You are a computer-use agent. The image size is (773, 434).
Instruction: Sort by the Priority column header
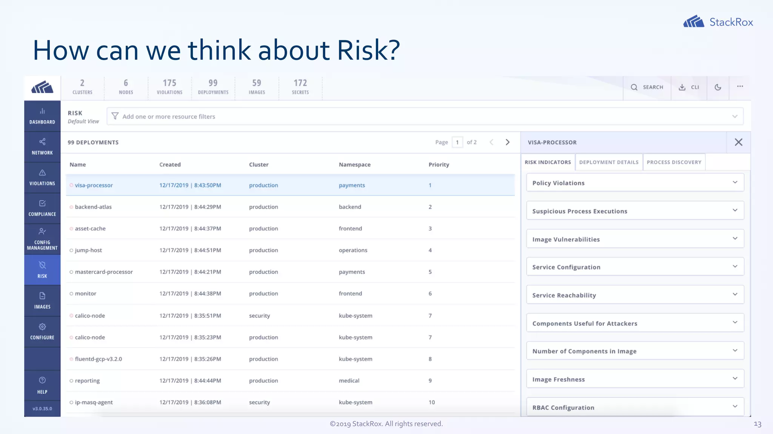click(x=439, y=164)
